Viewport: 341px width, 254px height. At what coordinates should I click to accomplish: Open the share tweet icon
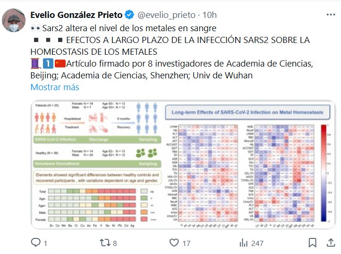(x=331, y=243)
